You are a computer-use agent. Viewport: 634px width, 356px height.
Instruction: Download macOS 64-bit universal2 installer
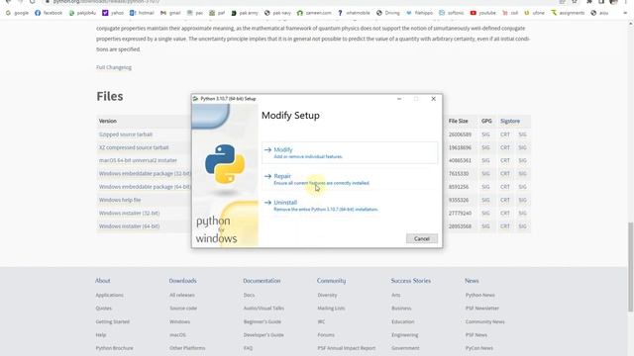point(138,160)
